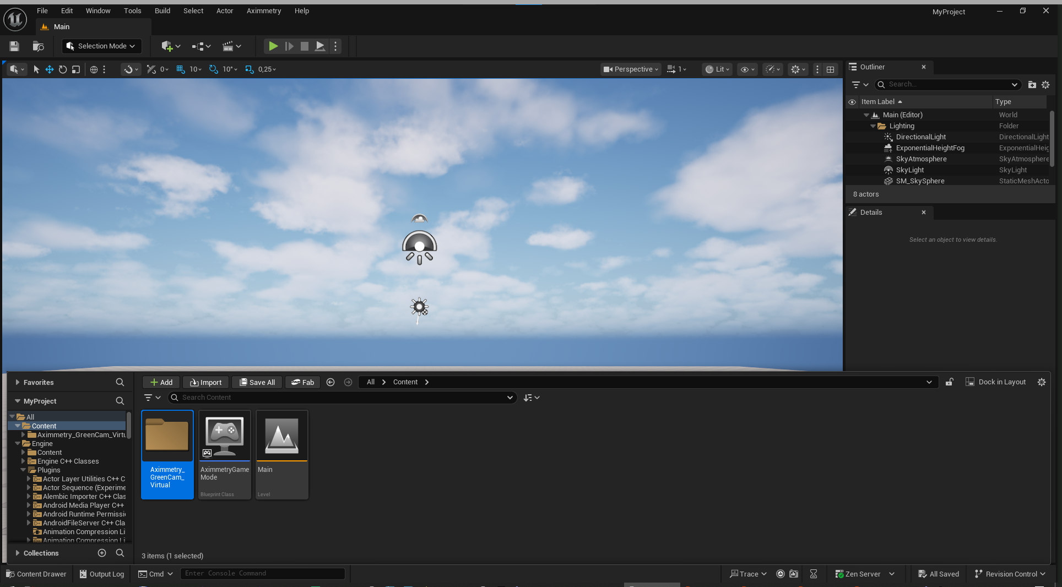The height and width of the screenshot is (587, 1062).
Task: Create a new folder in the Outliner
Action: [1032, 85]
